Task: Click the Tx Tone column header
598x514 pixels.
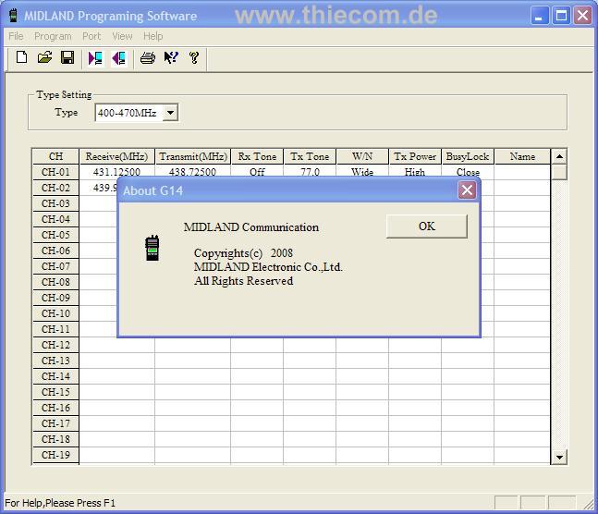Action: 310,156
